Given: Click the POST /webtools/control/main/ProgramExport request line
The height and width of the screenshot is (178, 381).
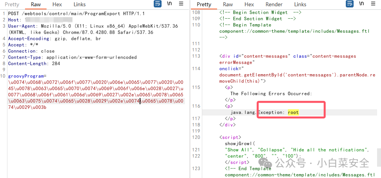Looking at the screenshot, I should 77,14.
